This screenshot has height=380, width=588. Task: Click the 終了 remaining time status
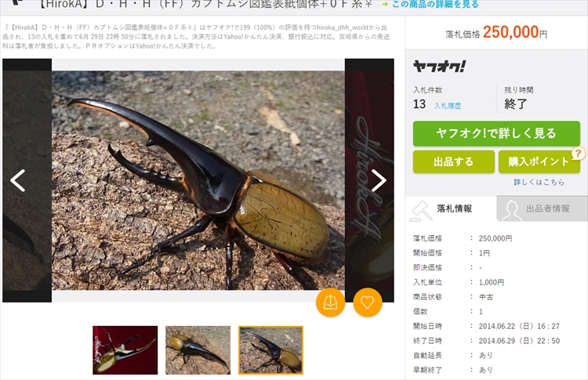(x=516, y=103)
